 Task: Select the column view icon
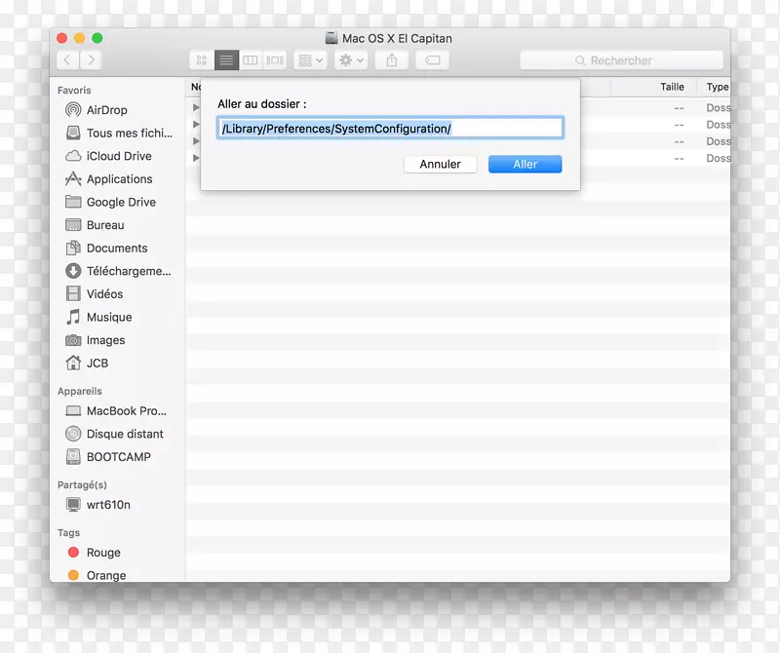[250, 59]
